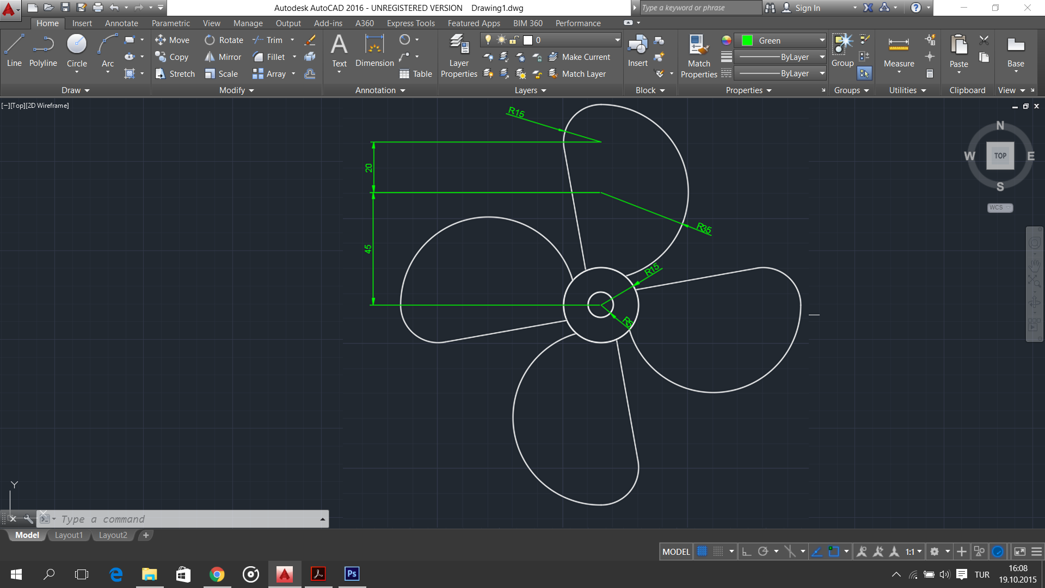Image resolution: width=1045 pixels, height=588 pixels.
Task: Click the Make Current button
Action: coord(579,57)
